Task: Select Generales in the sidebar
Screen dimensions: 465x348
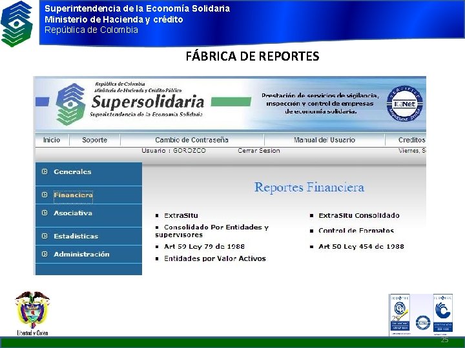Action: click(72, 171)
